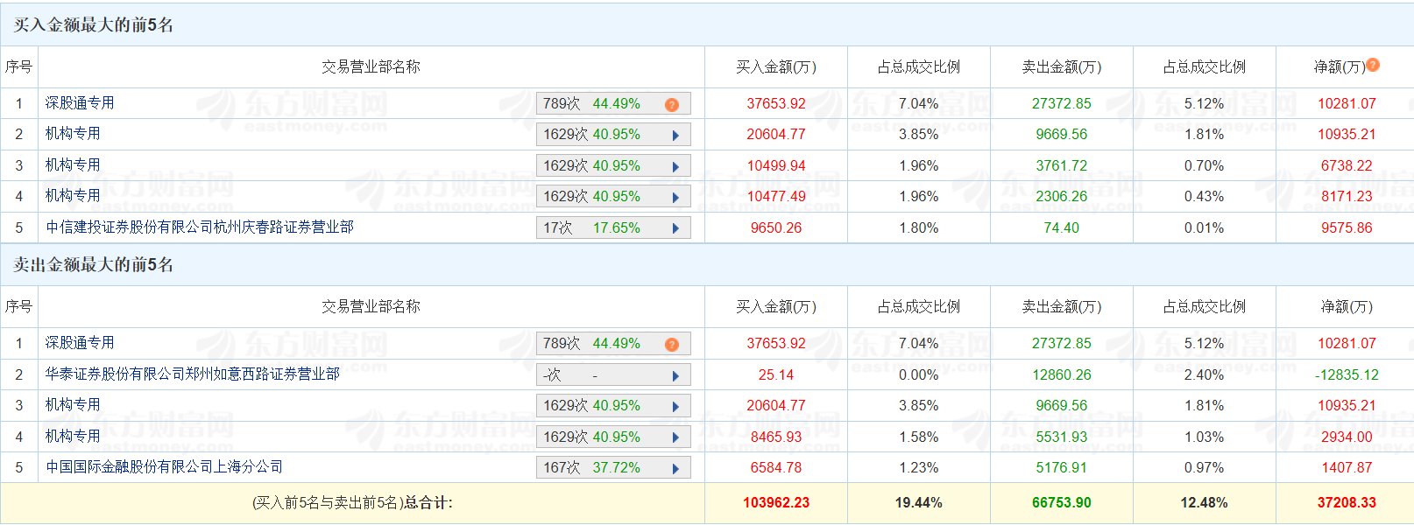Click 深股通专用 in the top buy table

[x=80, y=103]
